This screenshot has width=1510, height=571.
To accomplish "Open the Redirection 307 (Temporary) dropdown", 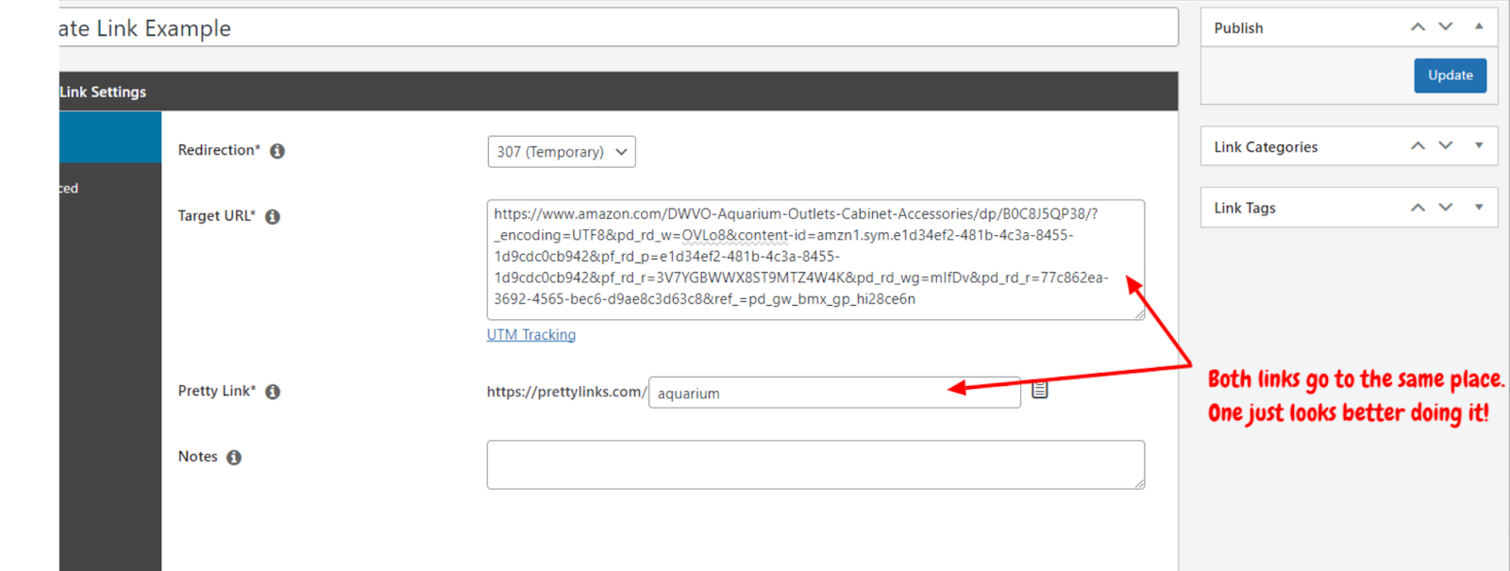I will pos(562,152).
